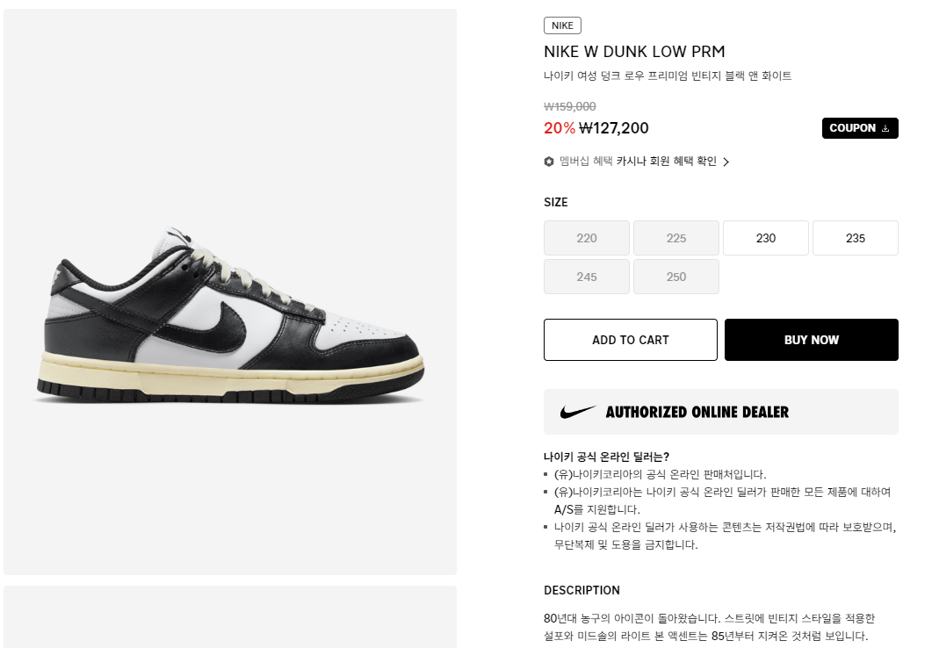Select sold-out size 220

(x=586, y=238)
